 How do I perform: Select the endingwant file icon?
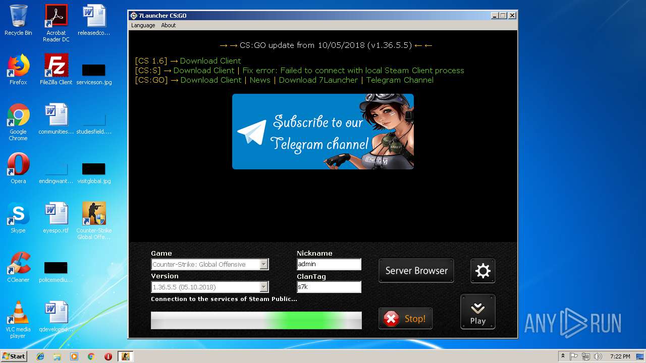tap(56, 173)
